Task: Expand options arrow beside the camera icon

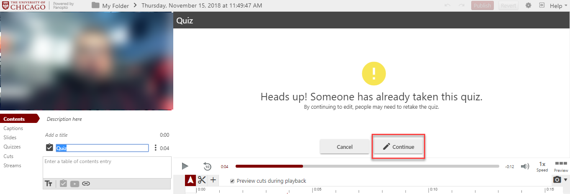Action: pyautogui.click(x=566, y=180)
